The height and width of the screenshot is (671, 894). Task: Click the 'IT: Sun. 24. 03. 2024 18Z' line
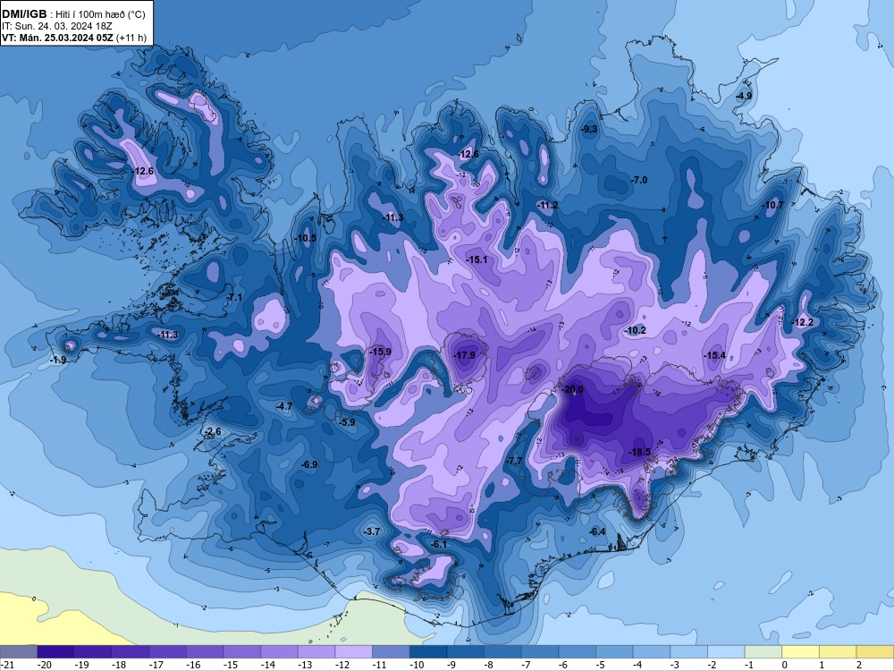[57, 26]
